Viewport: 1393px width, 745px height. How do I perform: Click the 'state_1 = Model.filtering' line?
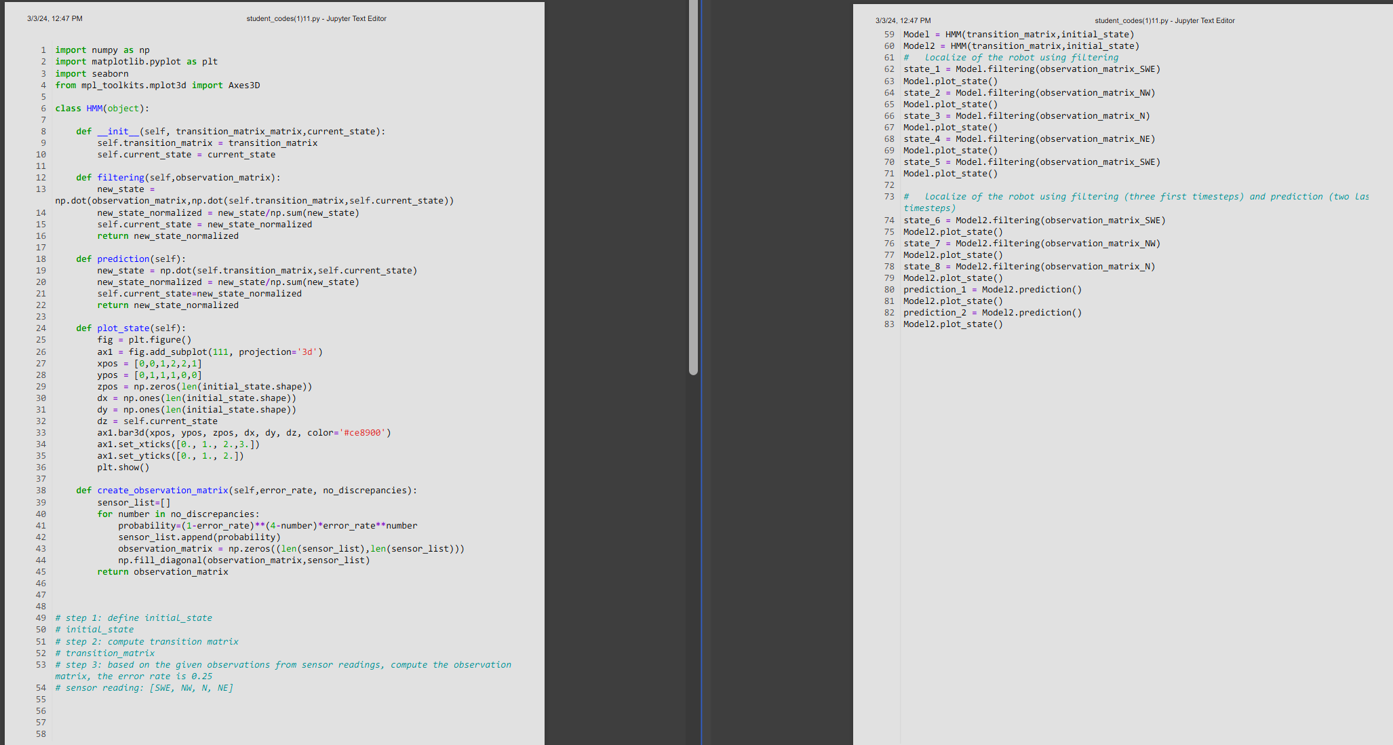click(x=1031, y=69)
